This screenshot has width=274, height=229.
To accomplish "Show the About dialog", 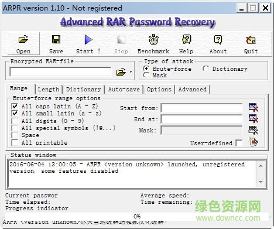I will [x=218, y=44].
